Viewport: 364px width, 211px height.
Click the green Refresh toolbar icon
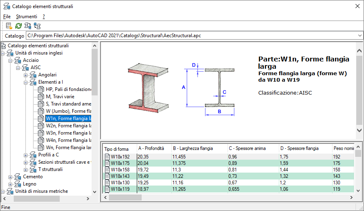(18, 26)
